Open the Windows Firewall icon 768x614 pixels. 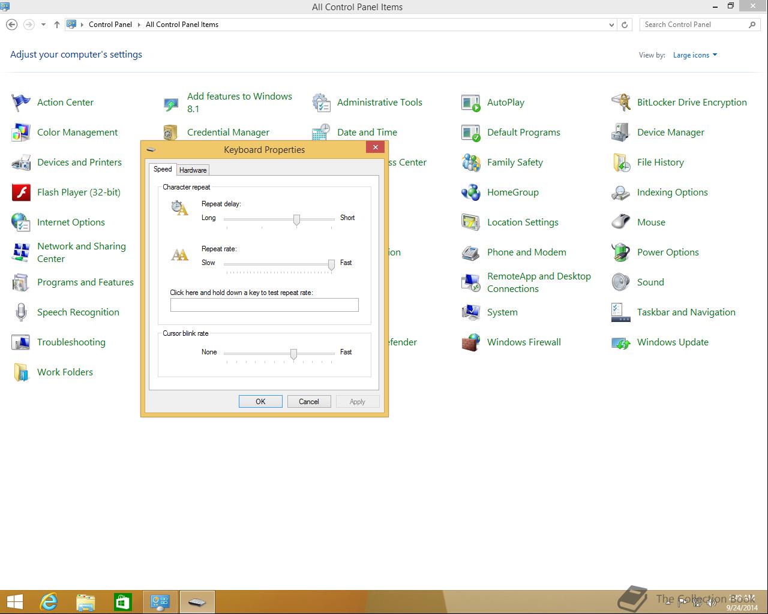click(471, 342)
